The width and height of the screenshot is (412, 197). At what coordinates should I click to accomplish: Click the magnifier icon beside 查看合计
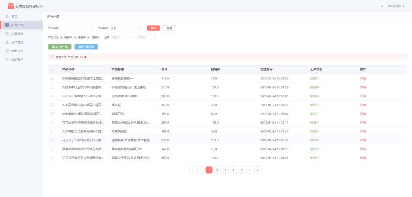point(53,57)
